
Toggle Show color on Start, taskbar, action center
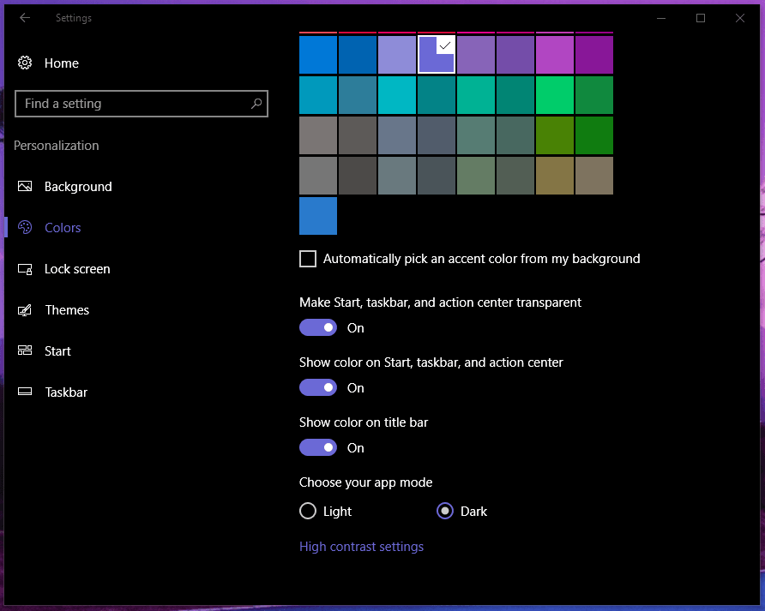(x=318, y=387)
